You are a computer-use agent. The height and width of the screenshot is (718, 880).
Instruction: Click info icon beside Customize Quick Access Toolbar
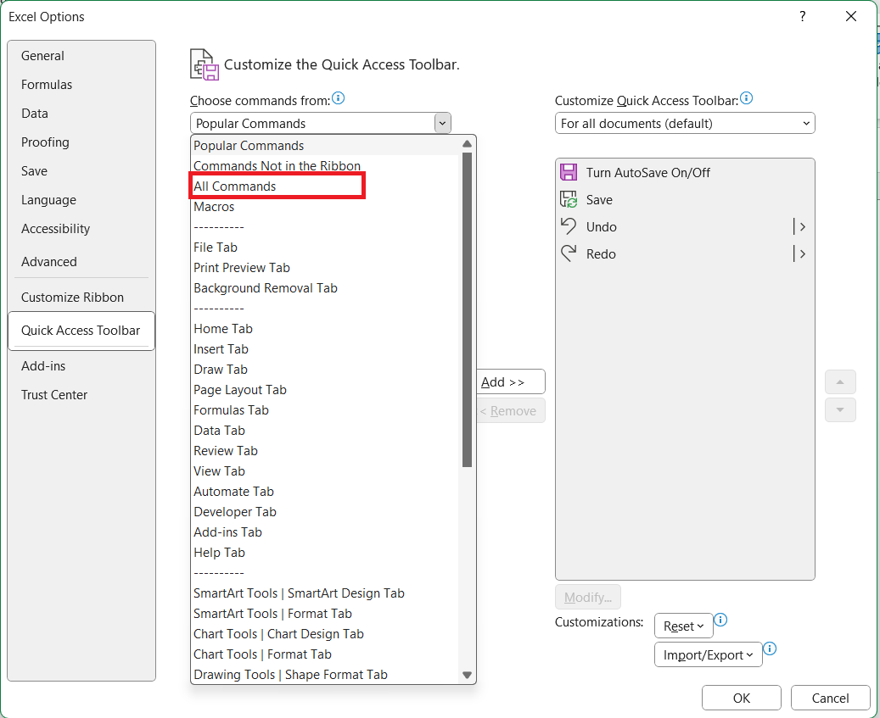[747, 98]
